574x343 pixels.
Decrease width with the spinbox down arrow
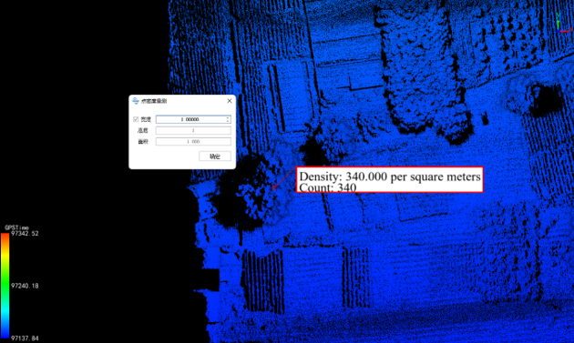[x=228, y=121]
